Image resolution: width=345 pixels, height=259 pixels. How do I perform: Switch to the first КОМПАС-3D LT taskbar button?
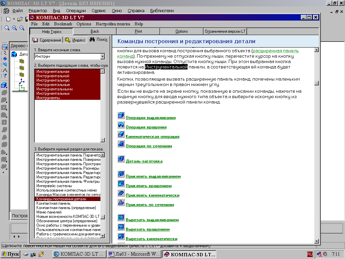[80, 254]
